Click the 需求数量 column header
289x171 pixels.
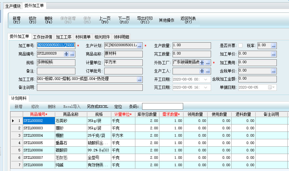tap(171, 114)
